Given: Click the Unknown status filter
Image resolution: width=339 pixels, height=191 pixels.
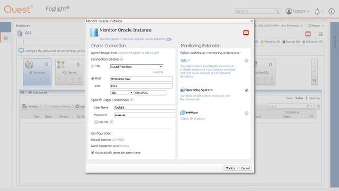Looking at the screenshot, I should point(313,41).
